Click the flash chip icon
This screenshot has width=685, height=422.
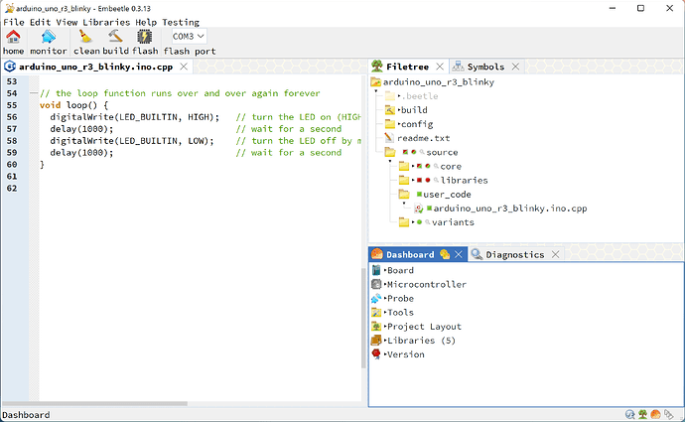pos(145,37)
